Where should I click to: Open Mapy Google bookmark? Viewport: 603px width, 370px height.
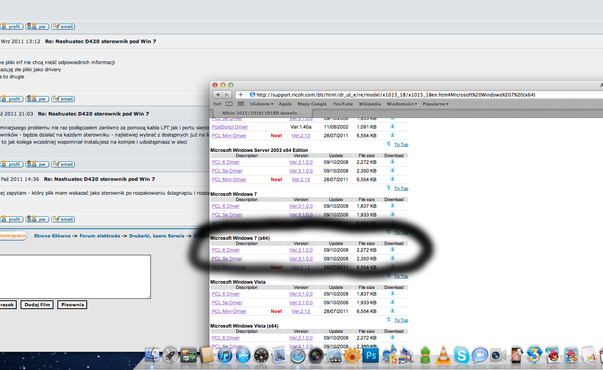click(x=312, y=104)
